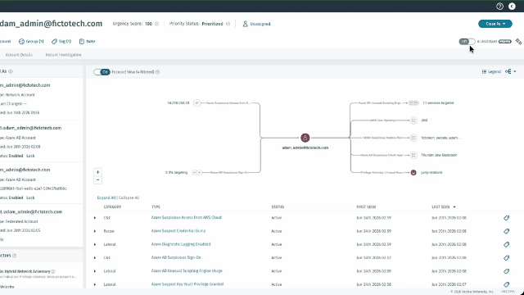
Task: Select the 11 services targeted label
Action: click(x=438, y=103)
